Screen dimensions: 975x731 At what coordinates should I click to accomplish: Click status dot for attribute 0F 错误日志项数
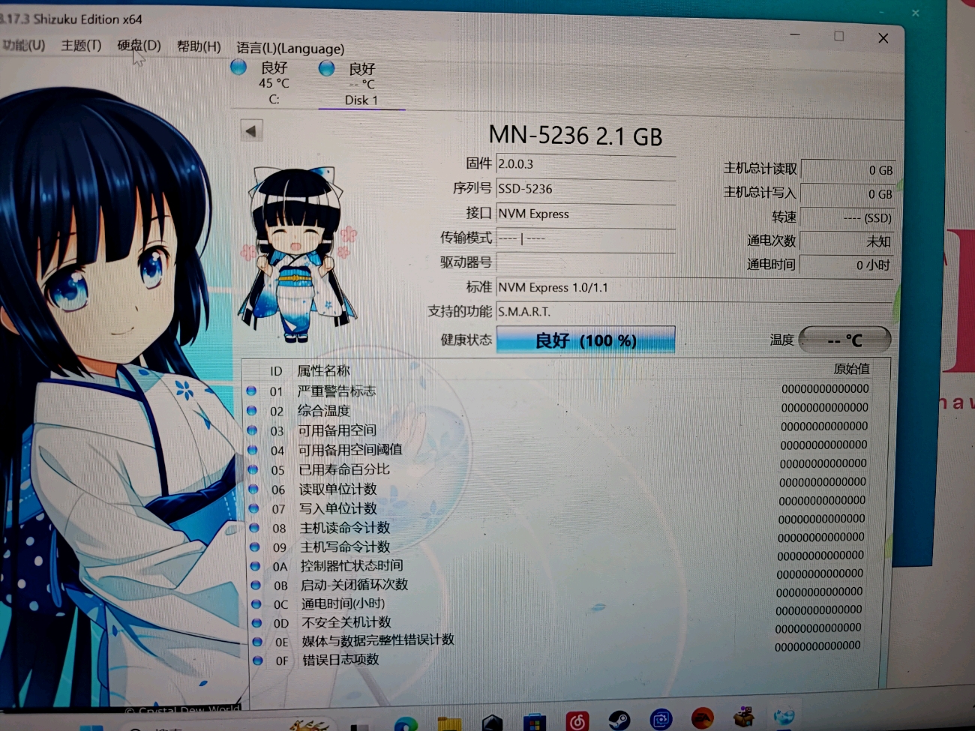pyautogui.click(x=258, y=660)
